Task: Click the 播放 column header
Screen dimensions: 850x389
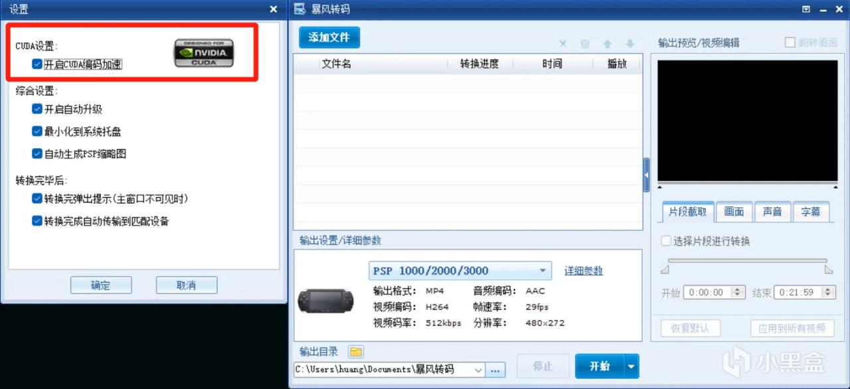Action: coord(617,64)
